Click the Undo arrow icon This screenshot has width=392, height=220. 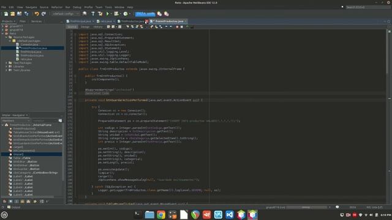pos(37,13)
